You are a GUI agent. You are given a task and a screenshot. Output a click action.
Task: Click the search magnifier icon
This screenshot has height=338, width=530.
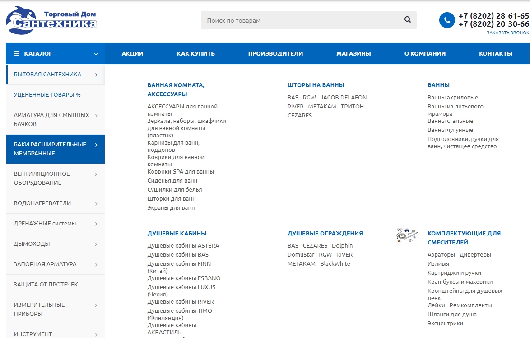pos(408,19)
